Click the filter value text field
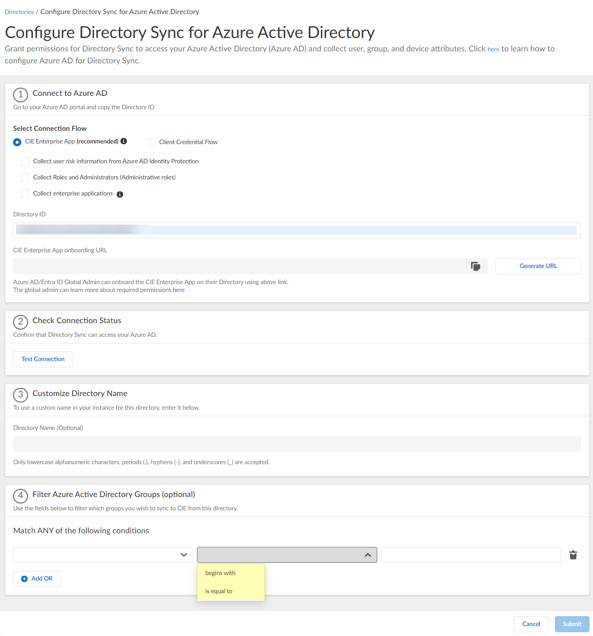 click(471, 555)
